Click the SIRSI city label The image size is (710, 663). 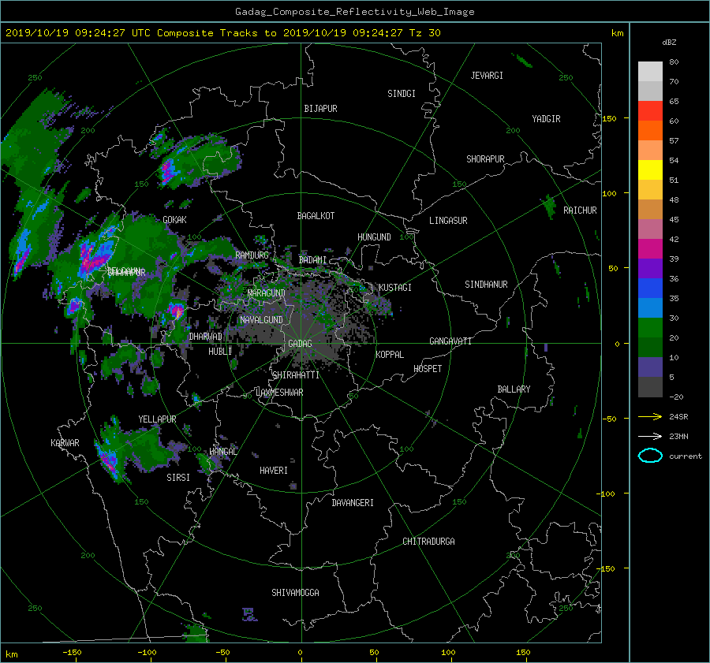(x=178, y=478)
